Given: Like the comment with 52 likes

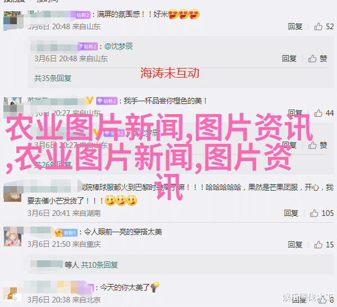Looking at the screenshot, I should (x=318, y=26).
